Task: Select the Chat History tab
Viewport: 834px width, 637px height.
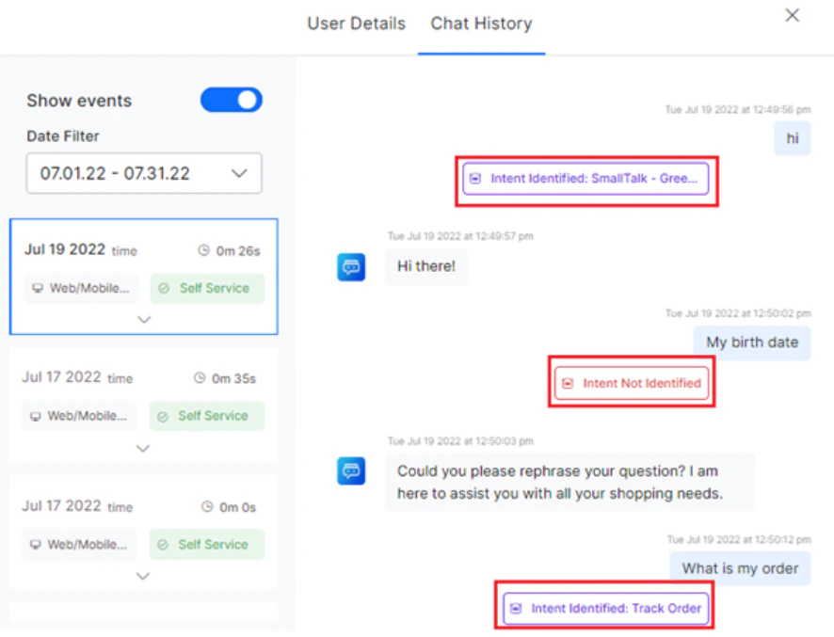Action: pos(481,24)
